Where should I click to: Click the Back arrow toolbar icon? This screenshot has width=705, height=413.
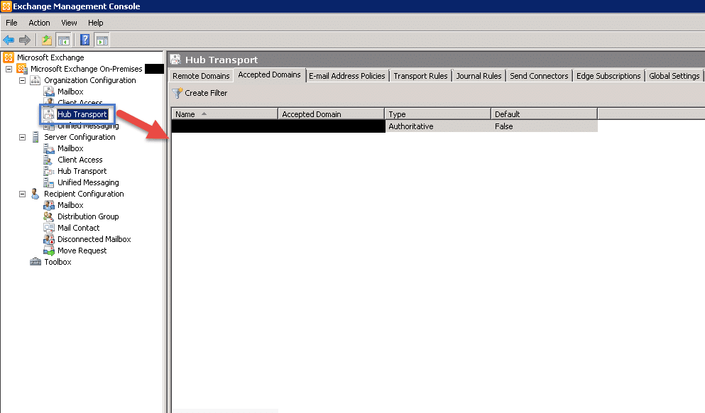[x=9, y=40]
